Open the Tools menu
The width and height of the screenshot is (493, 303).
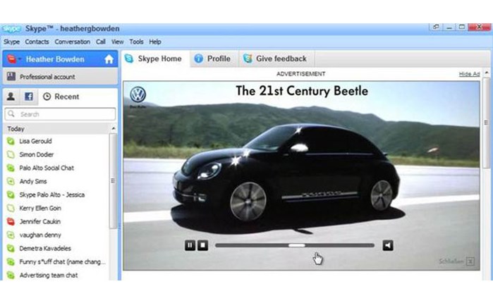coord(136,42)
